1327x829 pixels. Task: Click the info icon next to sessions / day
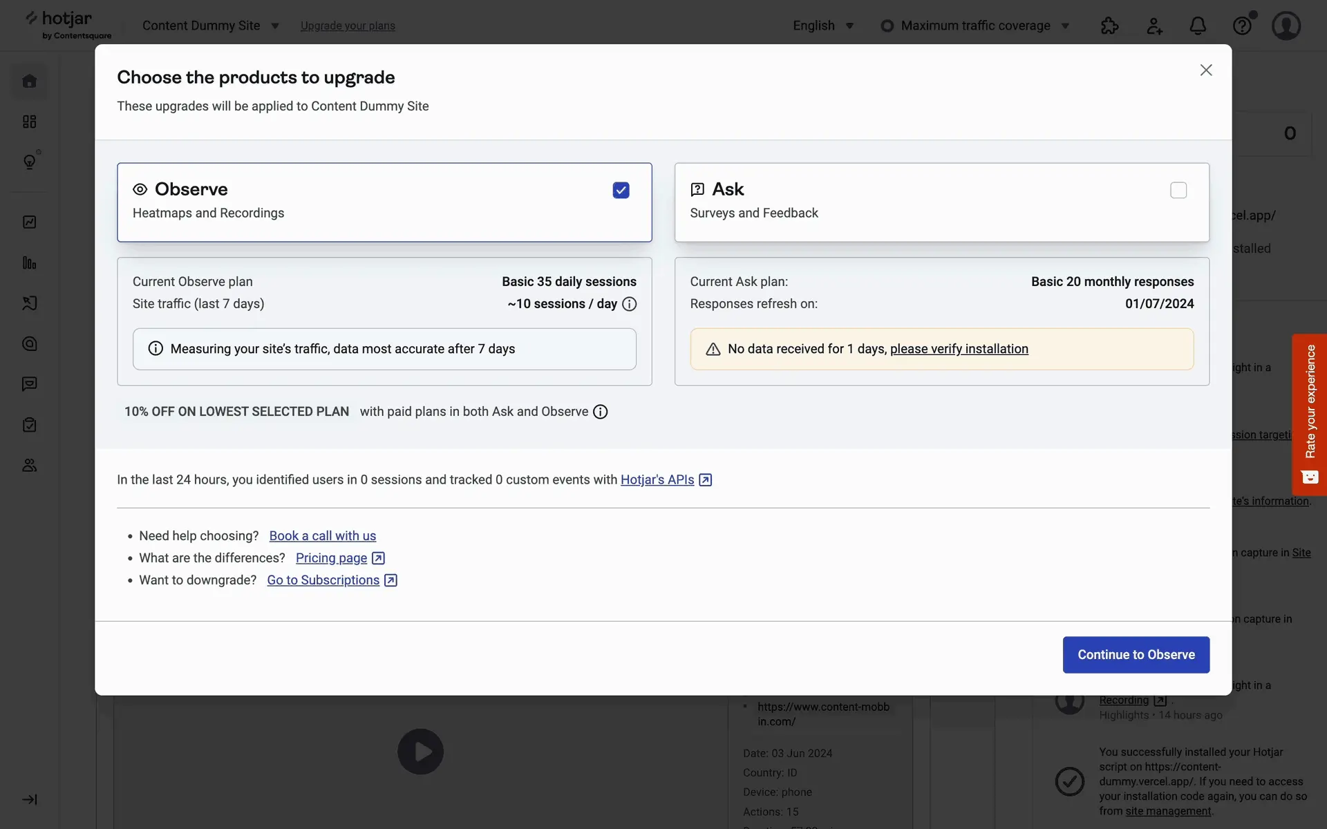629,304
